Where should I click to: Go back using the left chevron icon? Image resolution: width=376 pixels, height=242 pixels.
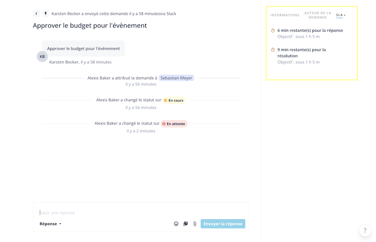point(36,14)
